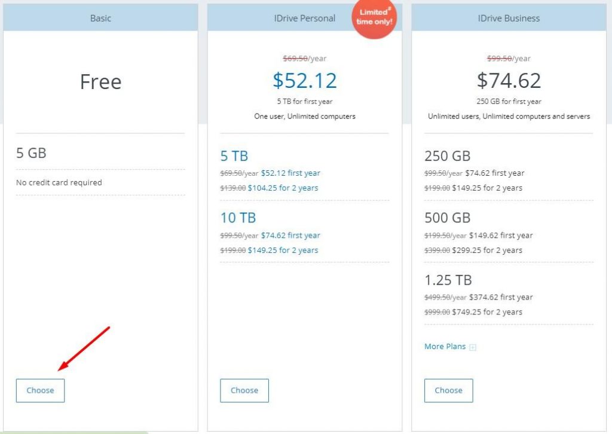Select the 500 GB storage heading
The width and height of the screenshot is (612, 434).
pyautogui.click(x=447, y=218)
